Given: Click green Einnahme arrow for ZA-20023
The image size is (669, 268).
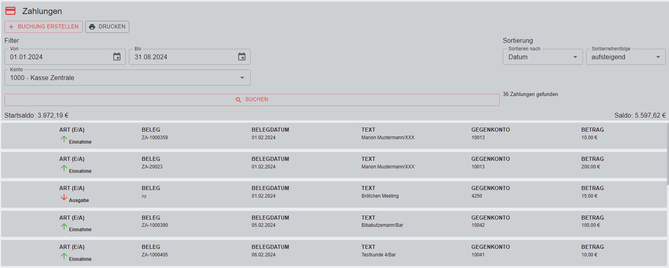Looking at the screenshot, I should 64,168.
